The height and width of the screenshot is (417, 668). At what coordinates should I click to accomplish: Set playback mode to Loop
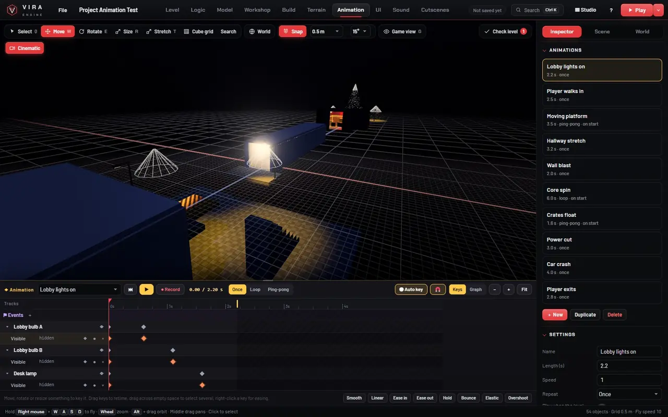click(255, 289)
